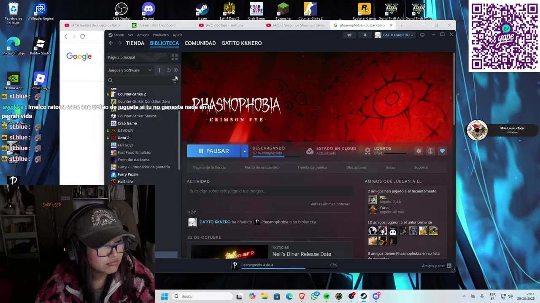Toggle ready-to-play filter icon

click(x=176, y=70)
